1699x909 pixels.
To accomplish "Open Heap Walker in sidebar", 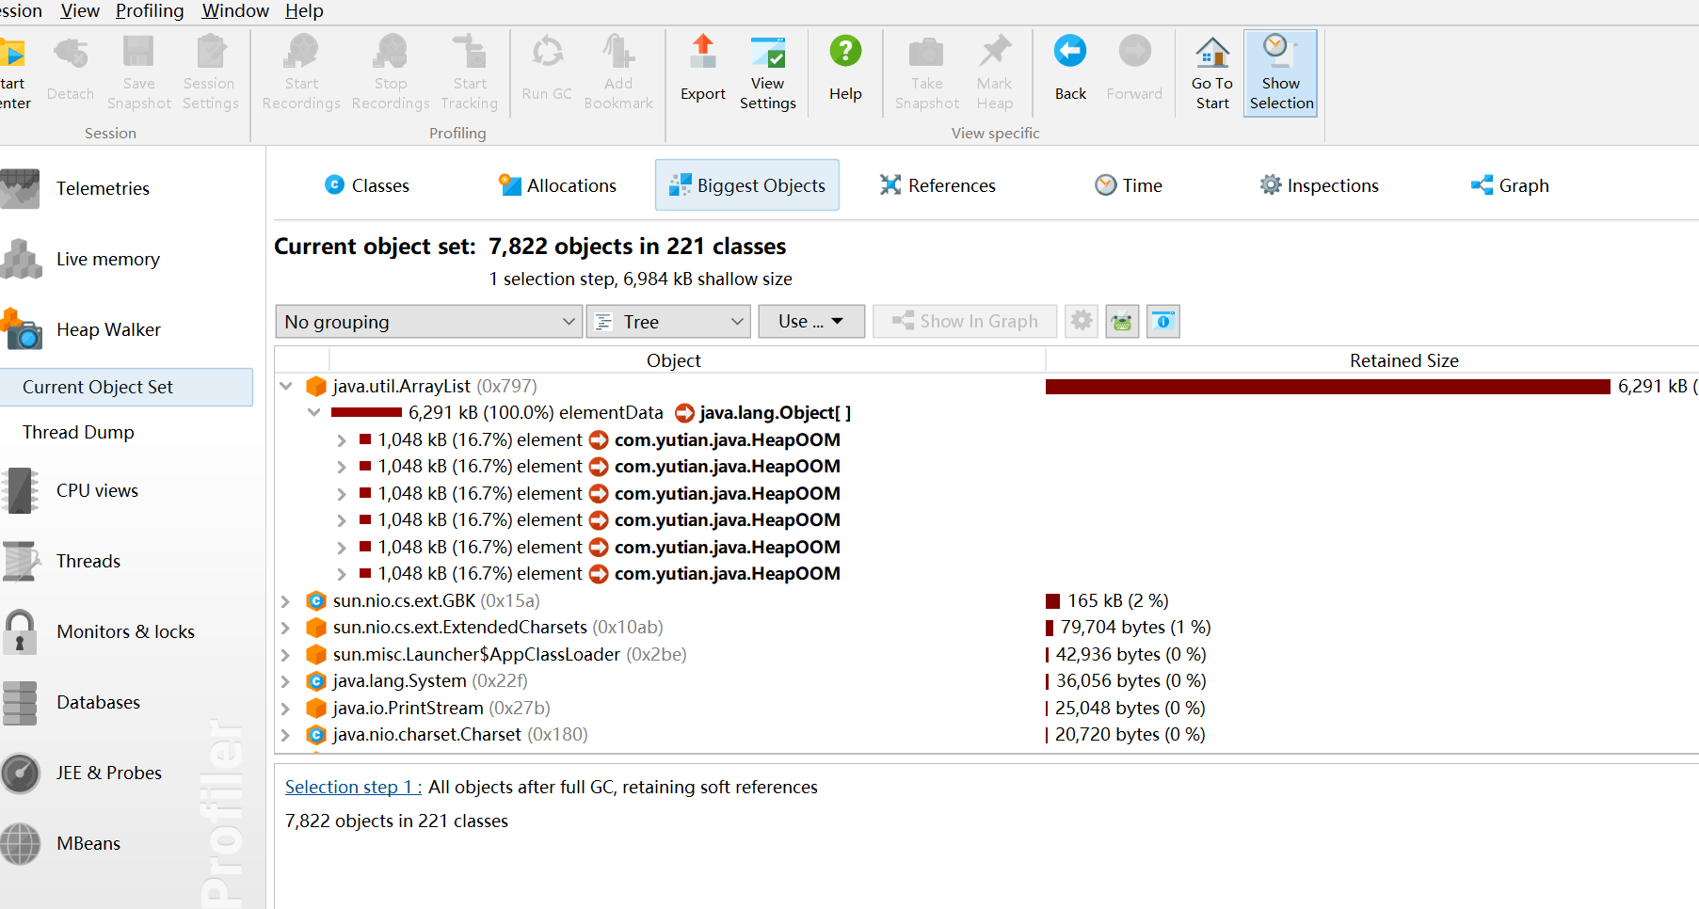I will pyautogui.click(x=107, y=329).
